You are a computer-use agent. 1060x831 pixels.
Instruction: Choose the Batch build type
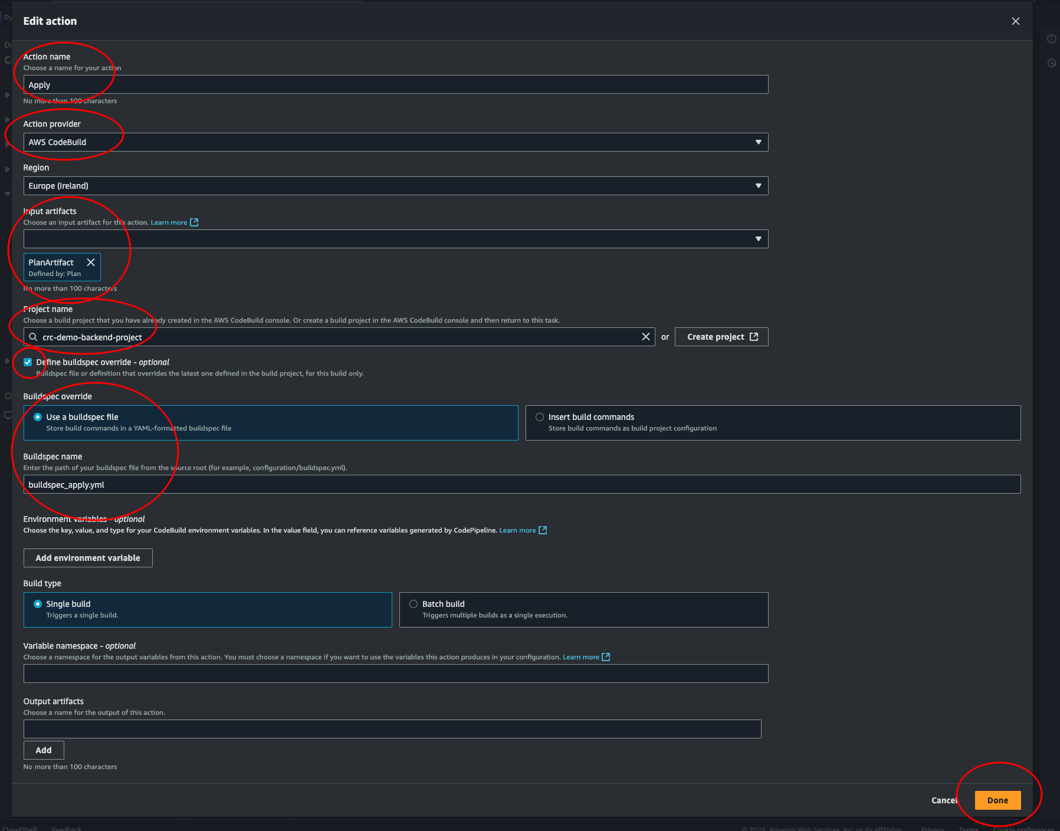414,604
